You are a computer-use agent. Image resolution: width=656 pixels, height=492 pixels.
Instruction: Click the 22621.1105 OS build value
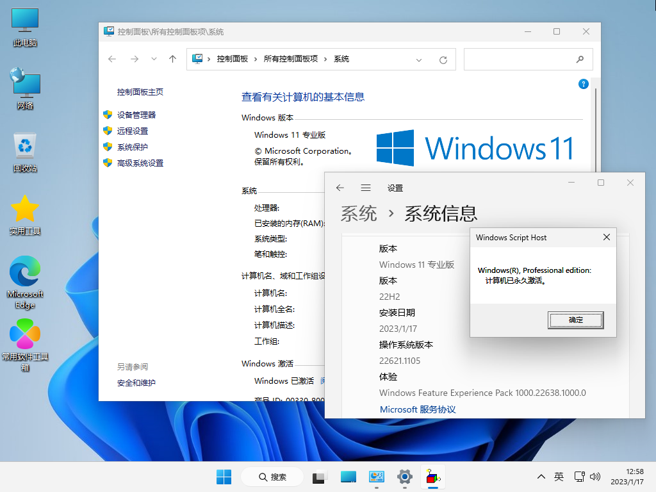[400, 361]
